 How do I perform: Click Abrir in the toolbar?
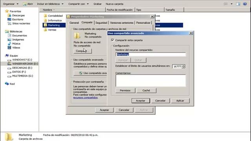(x=28, y=4)
